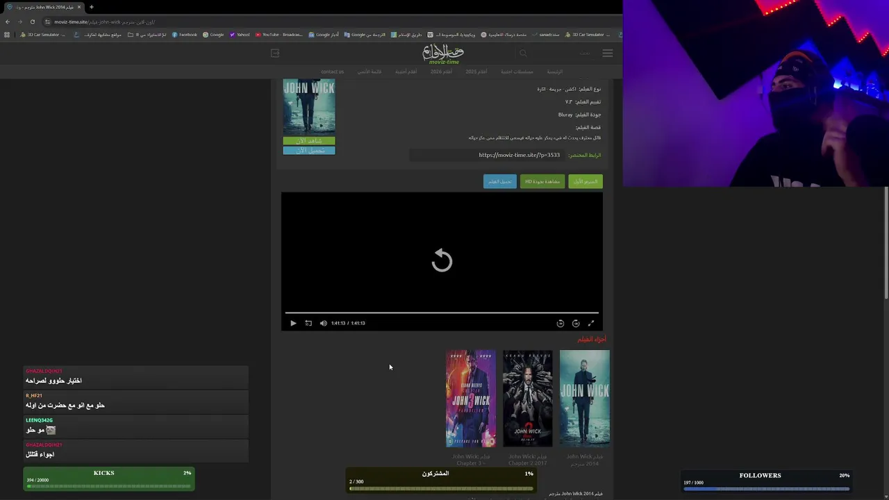Click the browser forward arrow
889x500 pixels.
(19, 22)
